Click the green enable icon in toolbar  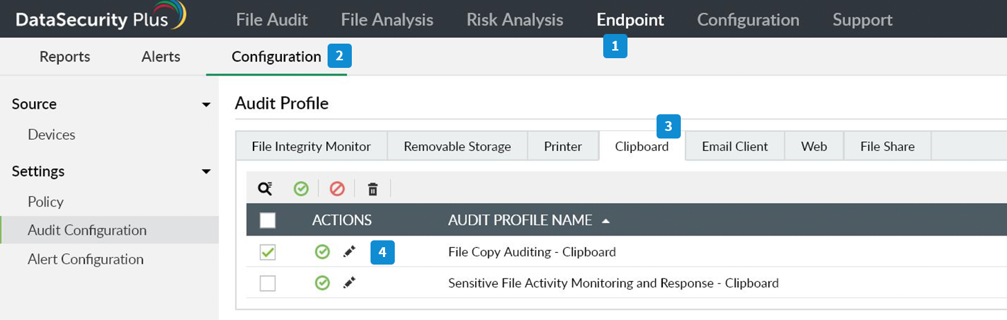click(x=301, y=188)
